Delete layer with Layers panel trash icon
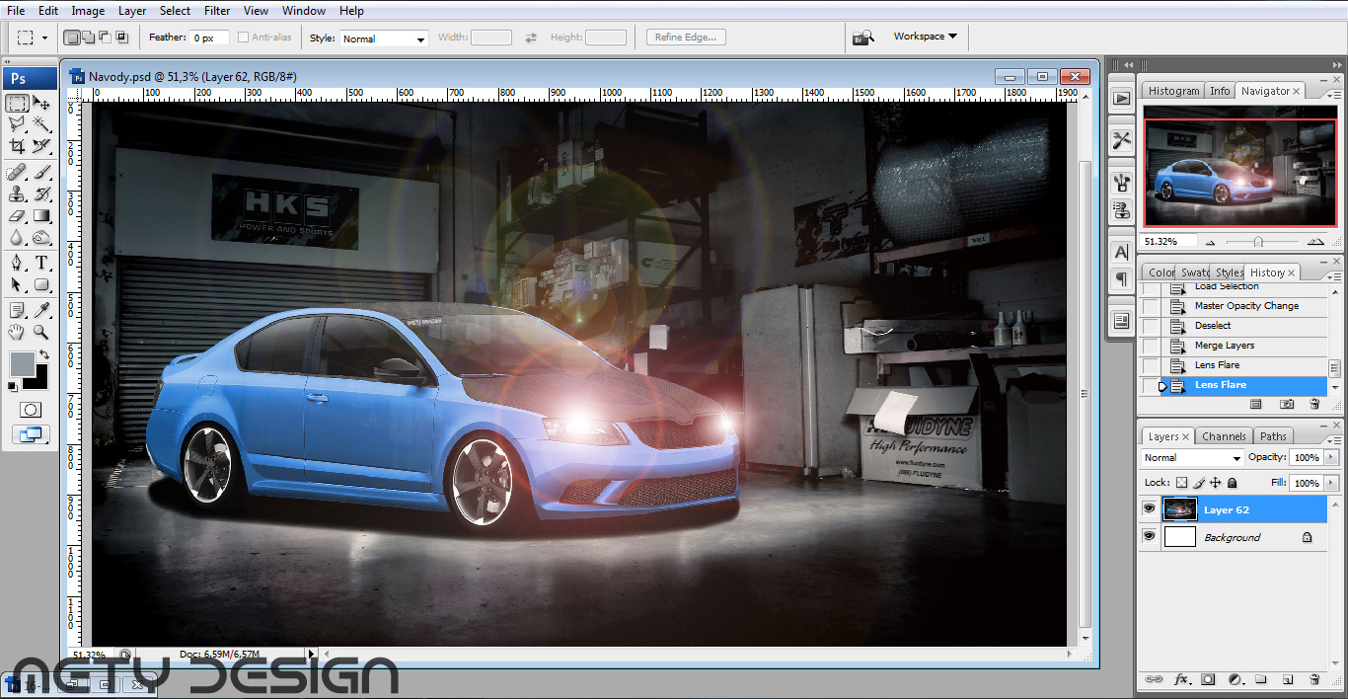This screenshot has height=699, width=1348. [1313, 679]
